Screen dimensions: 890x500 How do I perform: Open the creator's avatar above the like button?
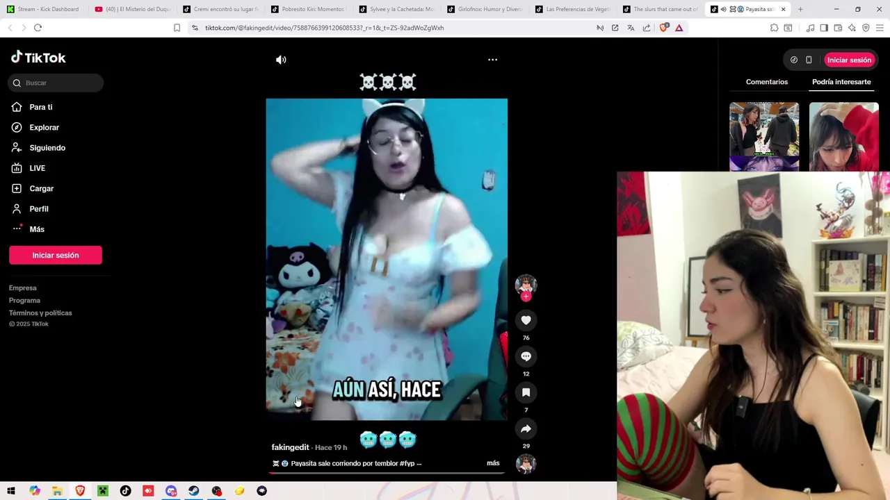(526, 285)
